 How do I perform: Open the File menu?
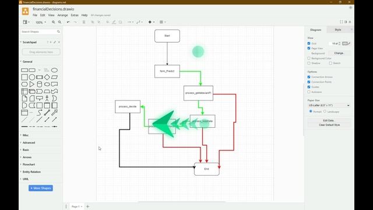pyautogui.click(x=35, y=15)
